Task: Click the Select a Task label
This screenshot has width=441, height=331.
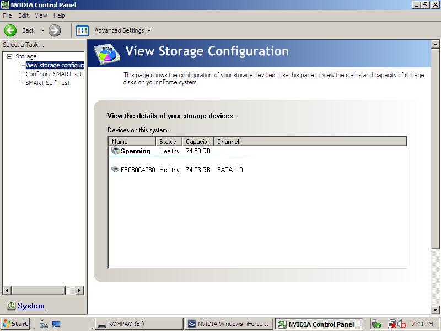Action: pos(23,45)
